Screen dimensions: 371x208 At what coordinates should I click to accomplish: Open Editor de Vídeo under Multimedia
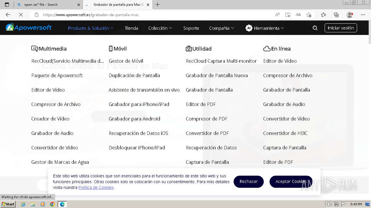pyautogui.click(x=48, y=90)
